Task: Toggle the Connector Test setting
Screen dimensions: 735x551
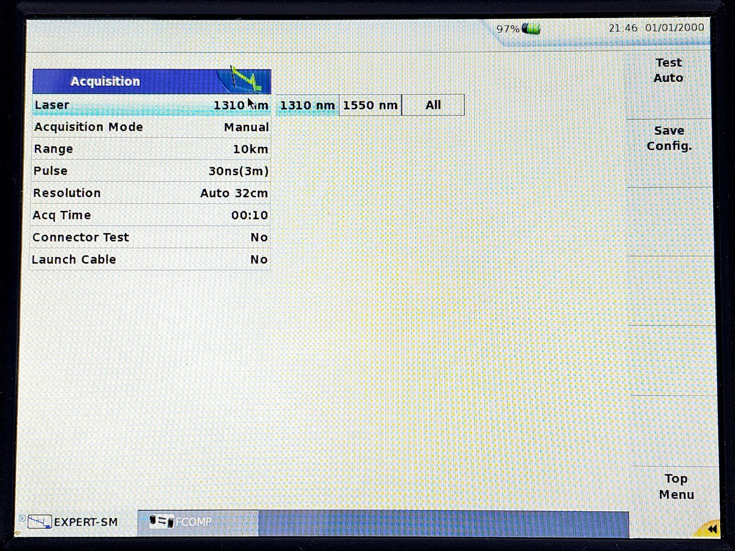Action: (151, 237)
